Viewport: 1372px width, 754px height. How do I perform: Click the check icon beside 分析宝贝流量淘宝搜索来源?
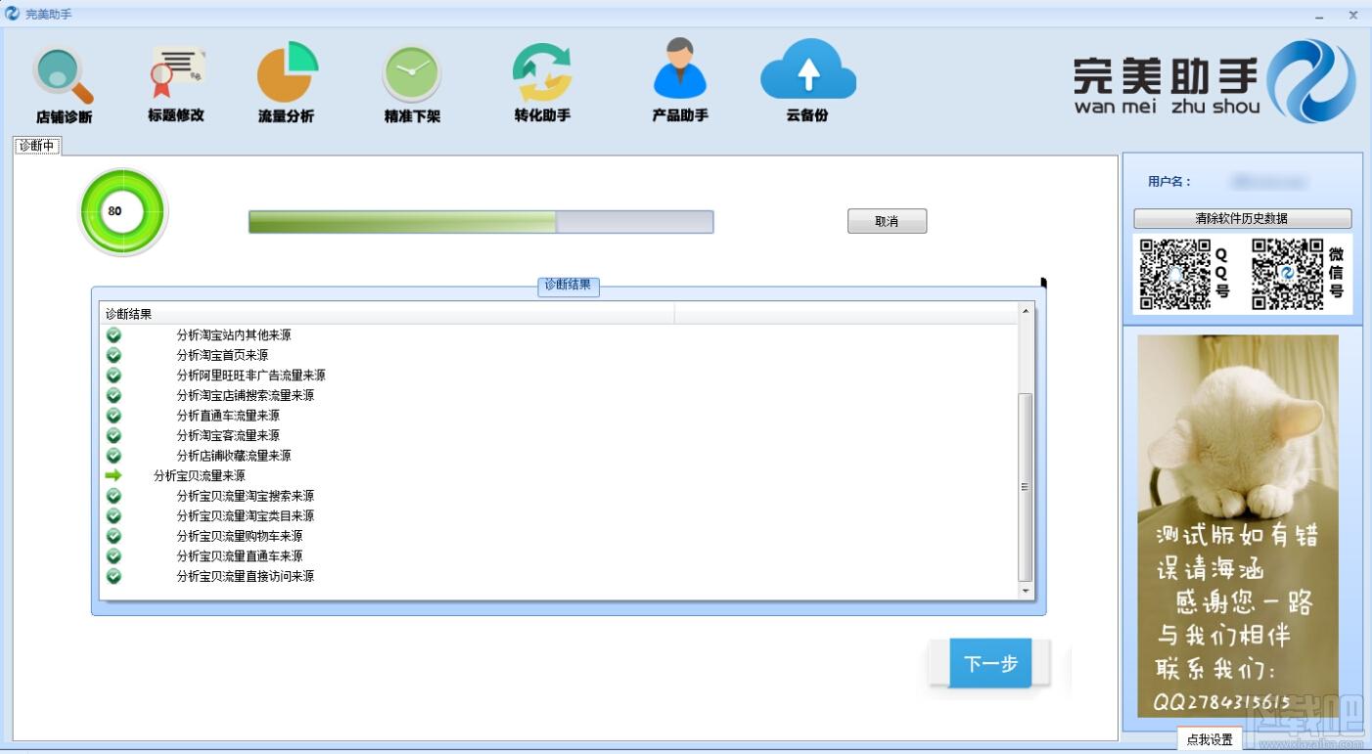114,496
